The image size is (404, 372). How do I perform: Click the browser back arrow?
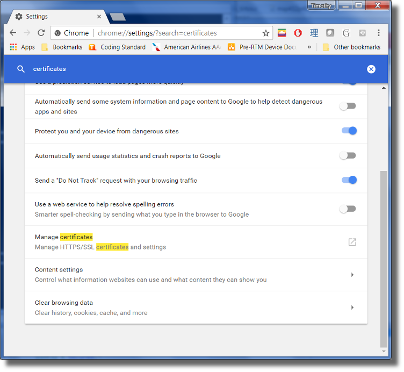13,33
